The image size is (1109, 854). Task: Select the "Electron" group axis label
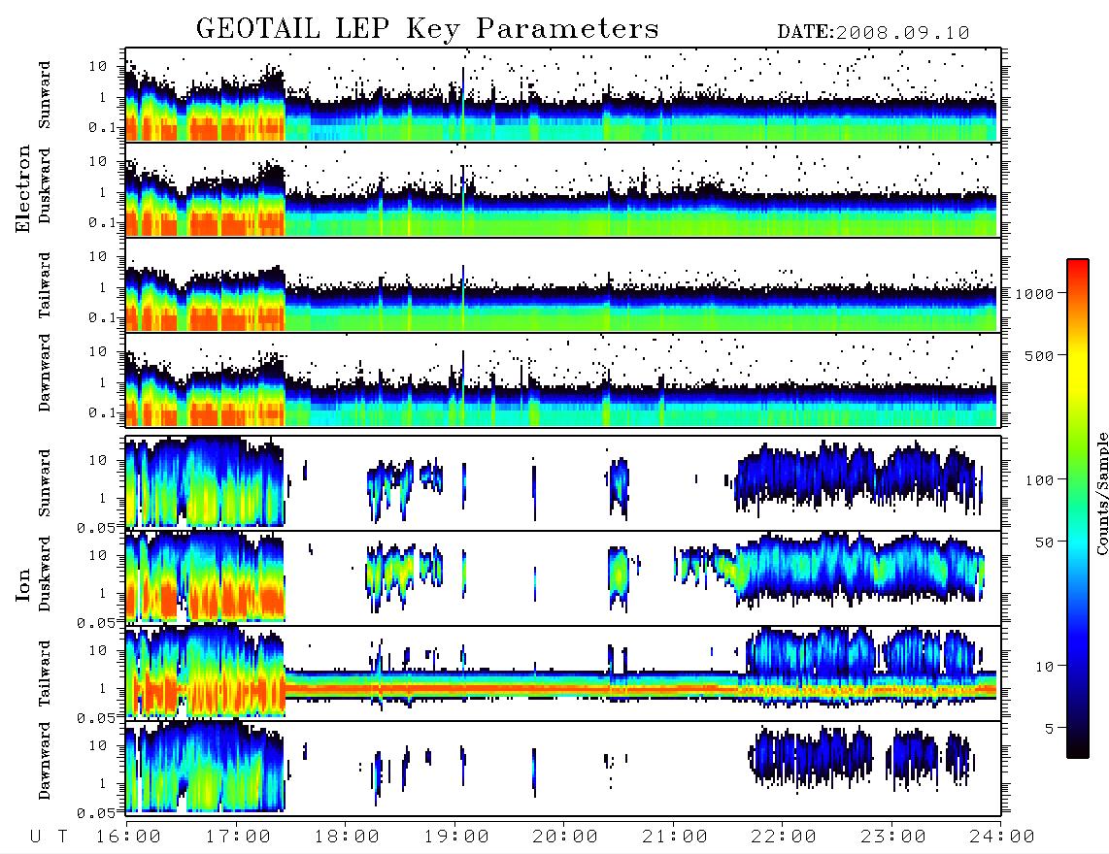[23, 188]
